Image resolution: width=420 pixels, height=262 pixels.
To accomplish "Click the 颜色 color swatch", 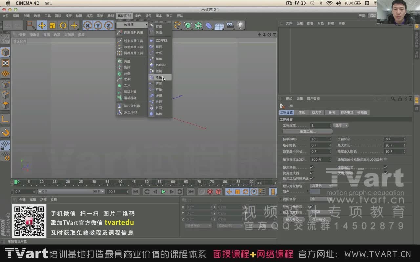I will 315,191.
